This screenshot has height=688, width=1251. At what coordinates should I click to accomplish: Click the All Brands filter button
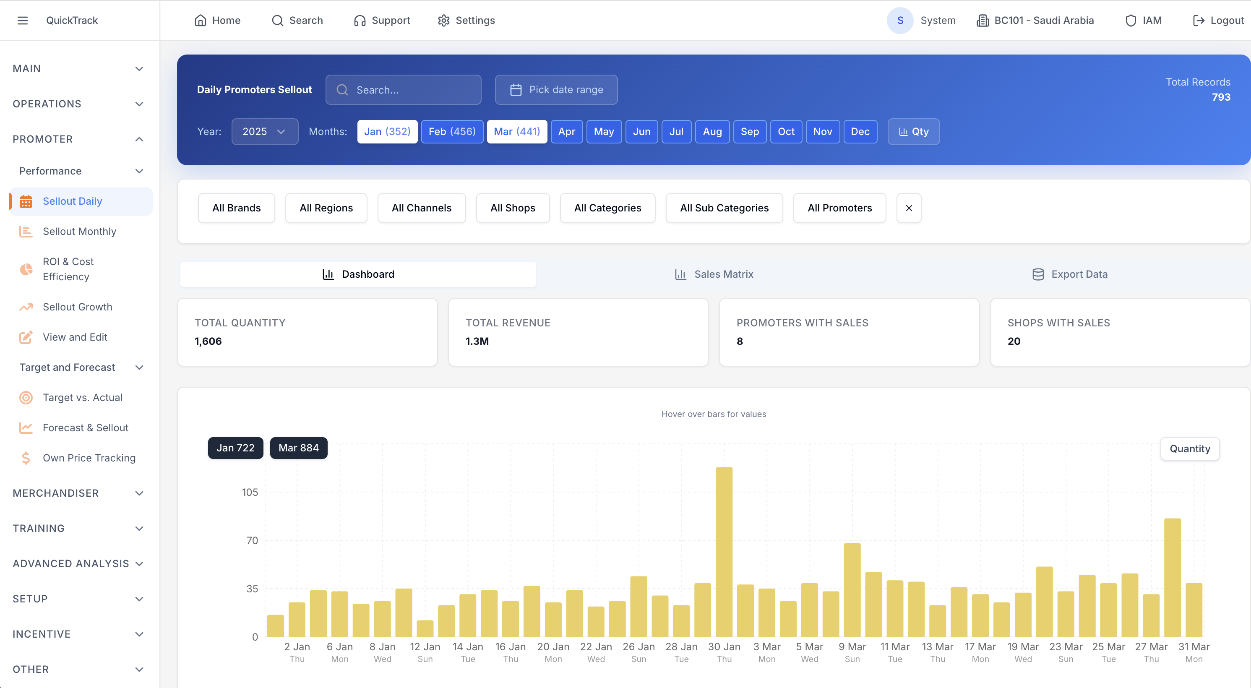pos(236,208)
